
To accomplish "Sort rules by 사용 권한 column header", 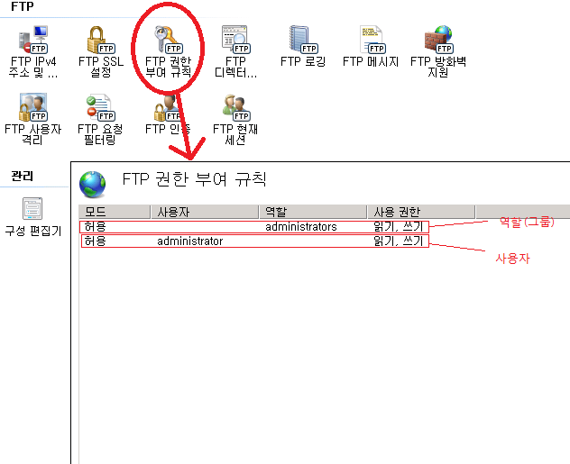I will (421, 212).
